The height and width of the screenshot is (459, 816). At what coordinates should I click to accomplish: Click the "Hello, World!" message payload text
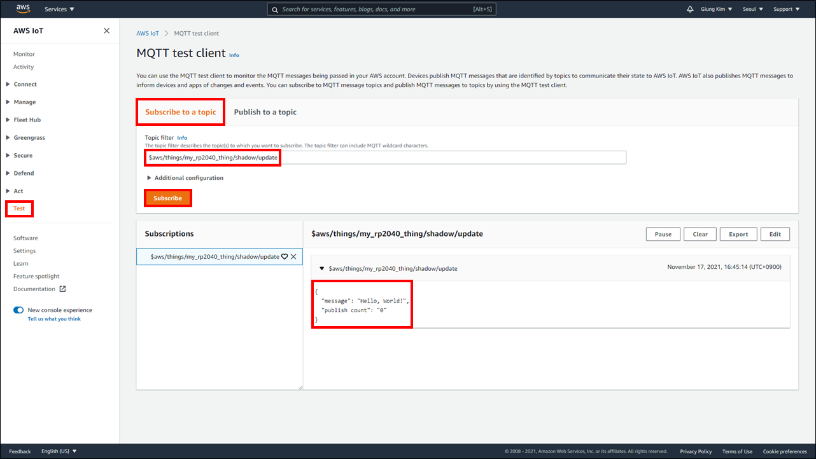tap(365, 300)
